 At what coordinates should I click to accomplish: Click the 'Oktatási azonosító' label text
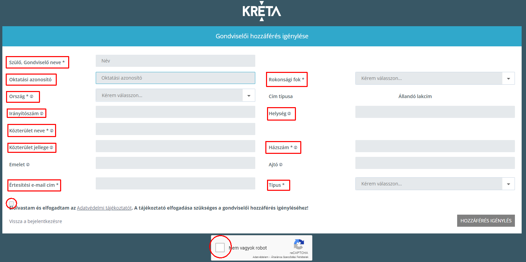point(30,80)
